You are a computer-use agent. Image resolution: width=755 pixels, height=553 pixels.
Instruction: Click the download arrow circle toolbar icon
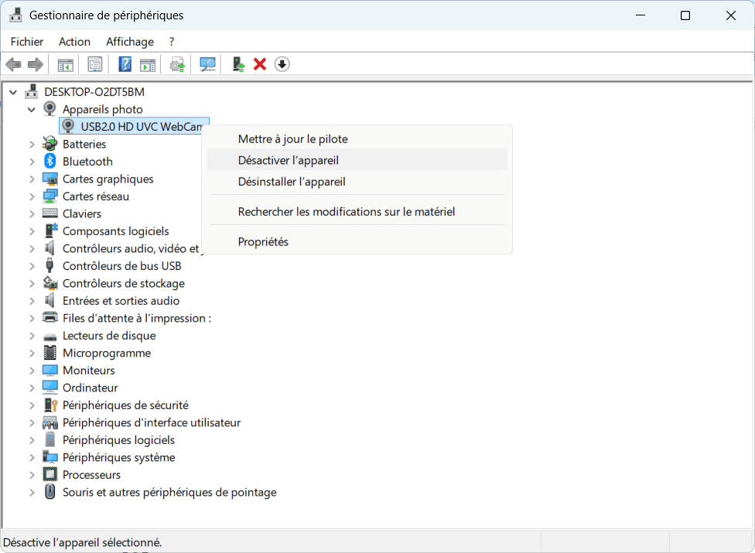pos(282,64)
